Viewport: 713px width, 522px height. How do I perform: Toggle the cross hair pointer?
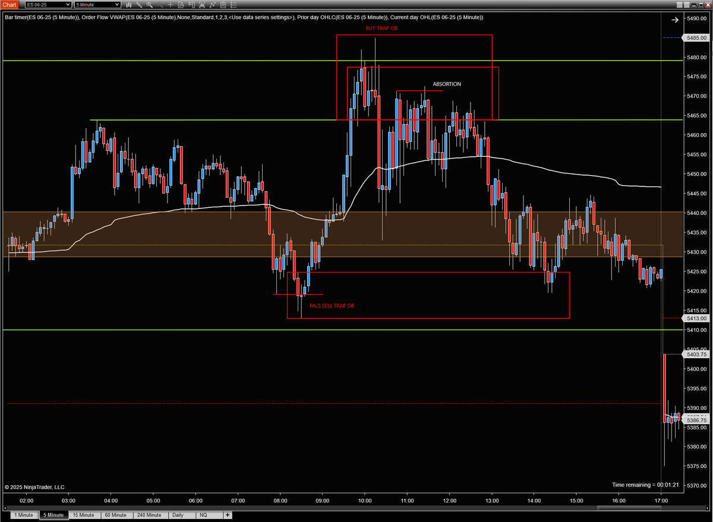coord(171,5)
